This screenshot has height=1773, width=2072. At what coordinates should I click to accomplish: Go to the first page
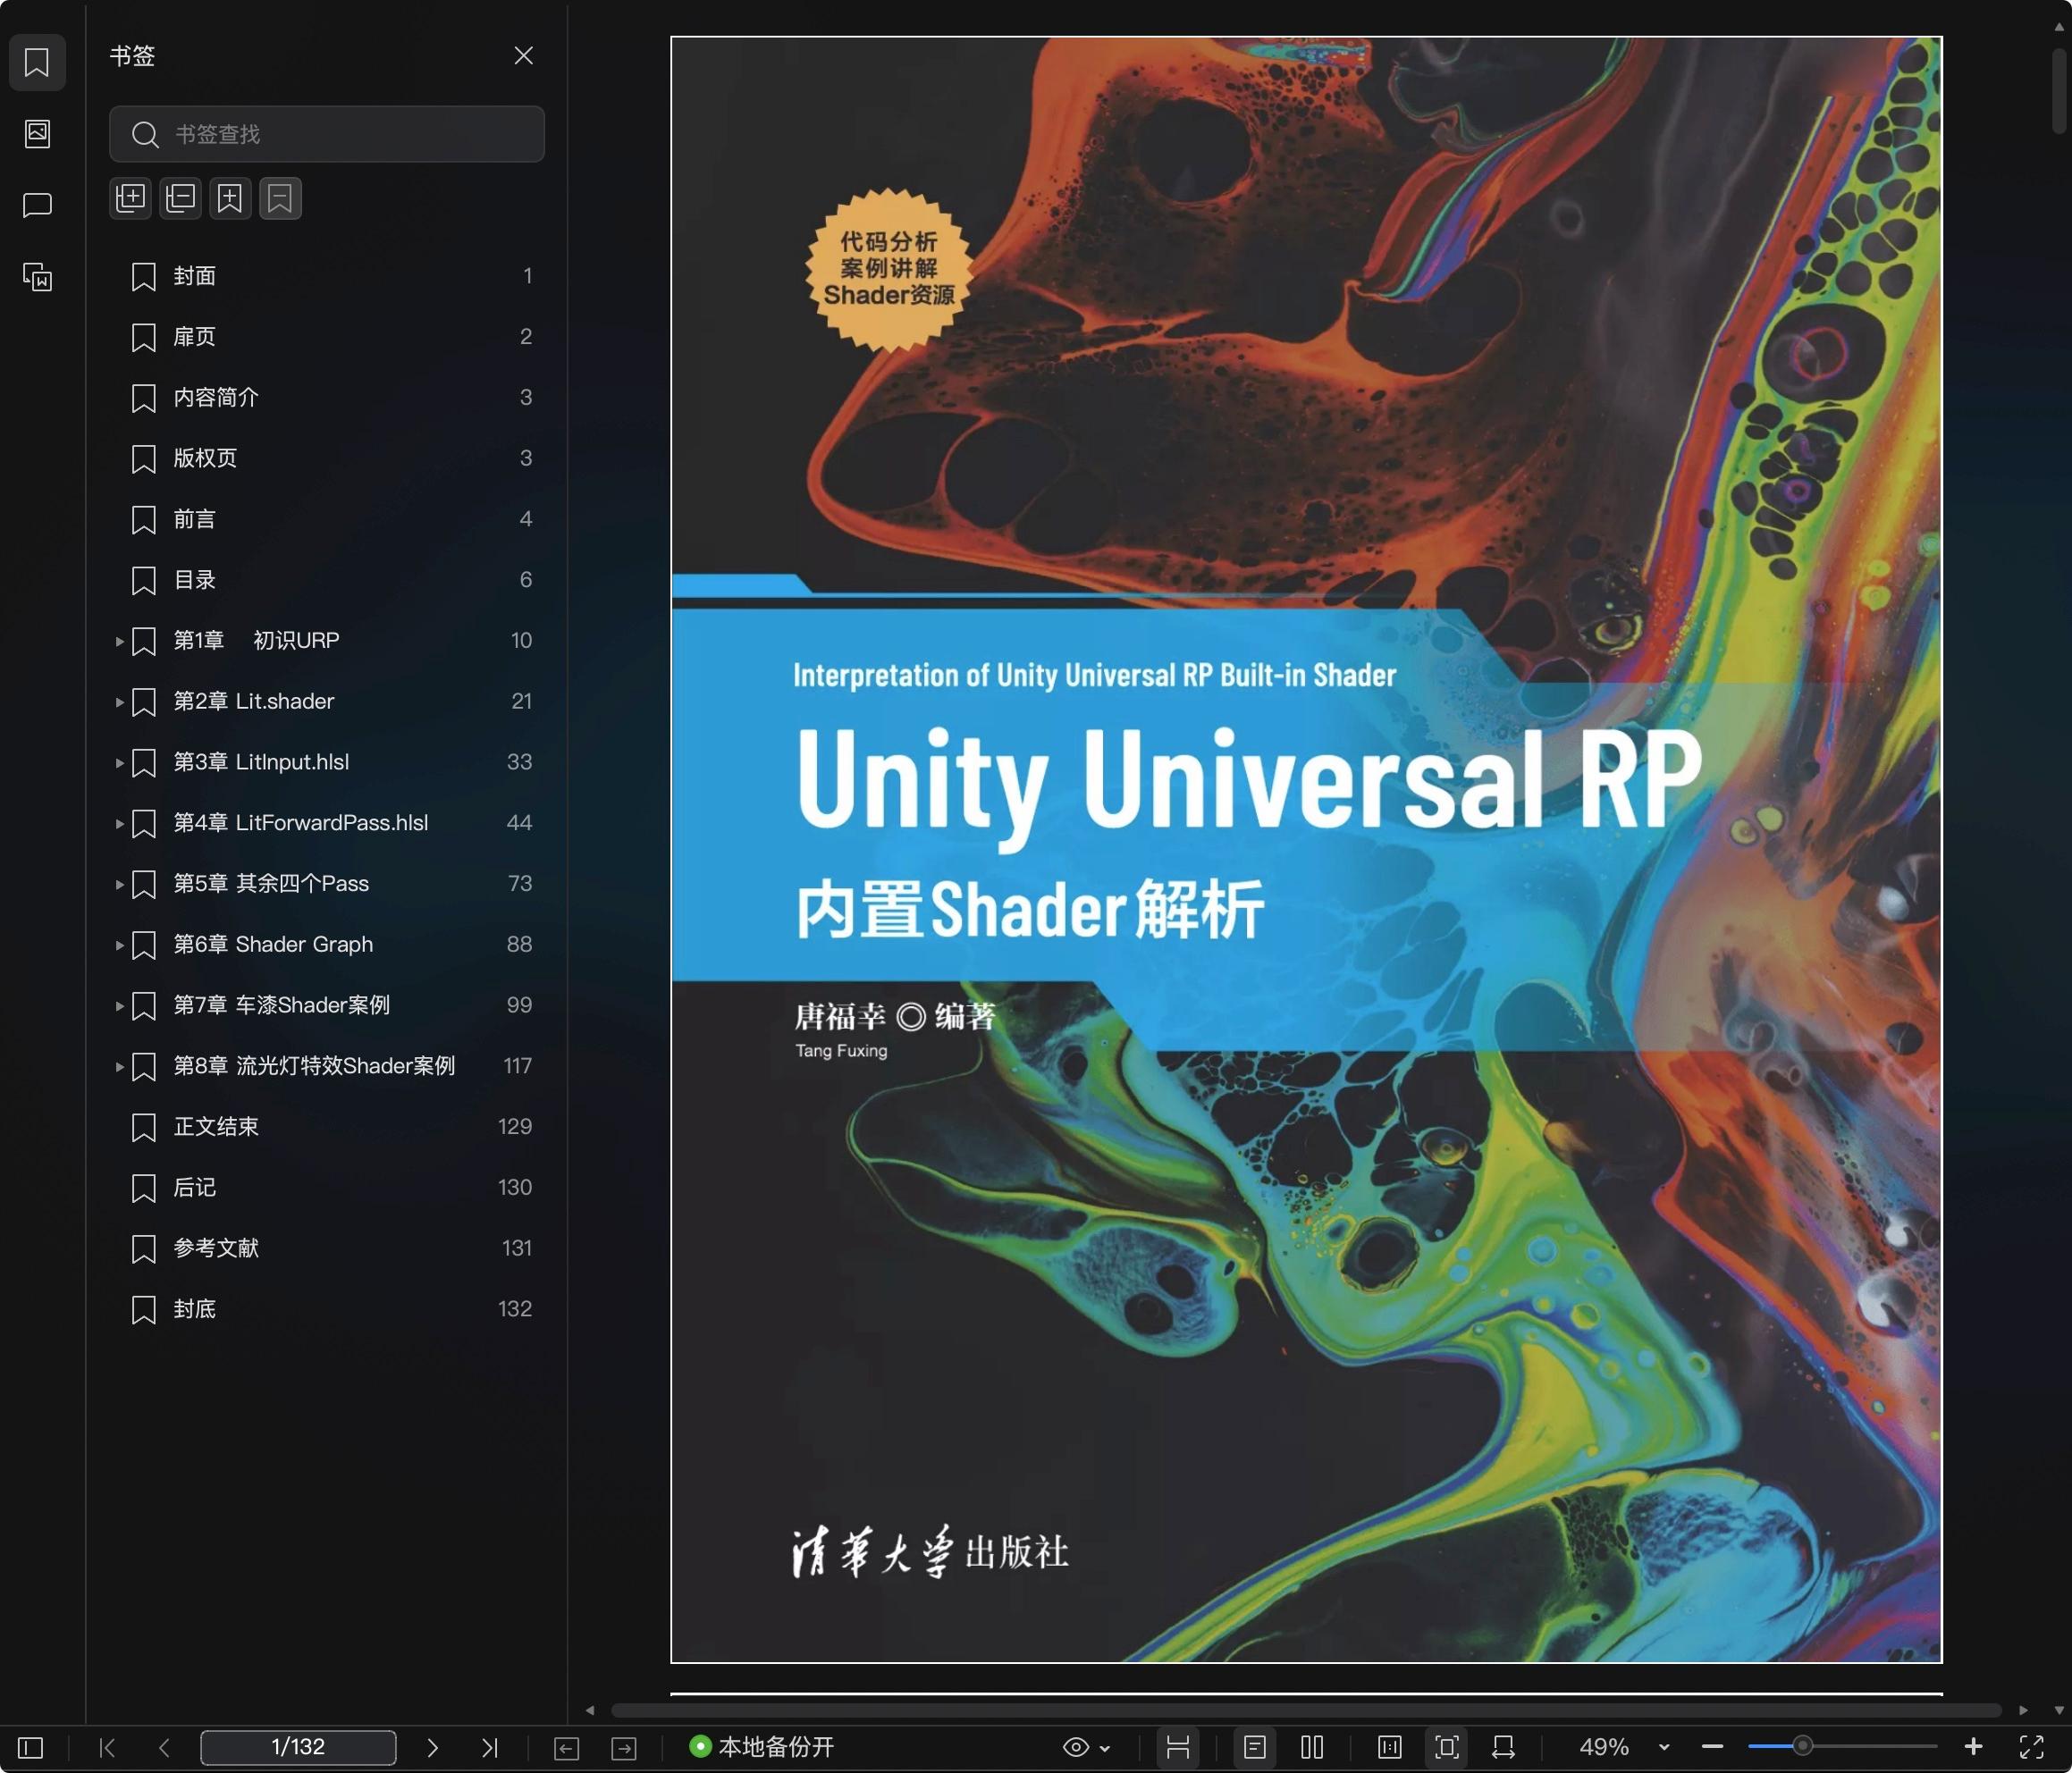(x=108, y=1747)
